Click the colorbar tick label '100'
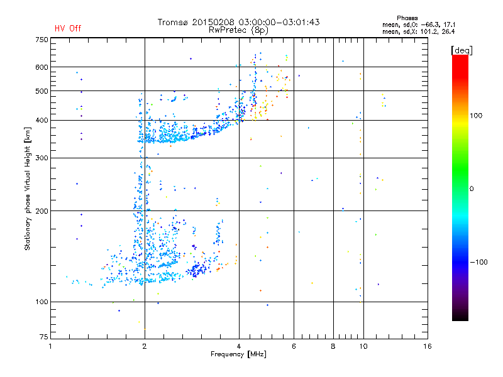The height and width of the screenshot is (377, 503). point(476,116)
